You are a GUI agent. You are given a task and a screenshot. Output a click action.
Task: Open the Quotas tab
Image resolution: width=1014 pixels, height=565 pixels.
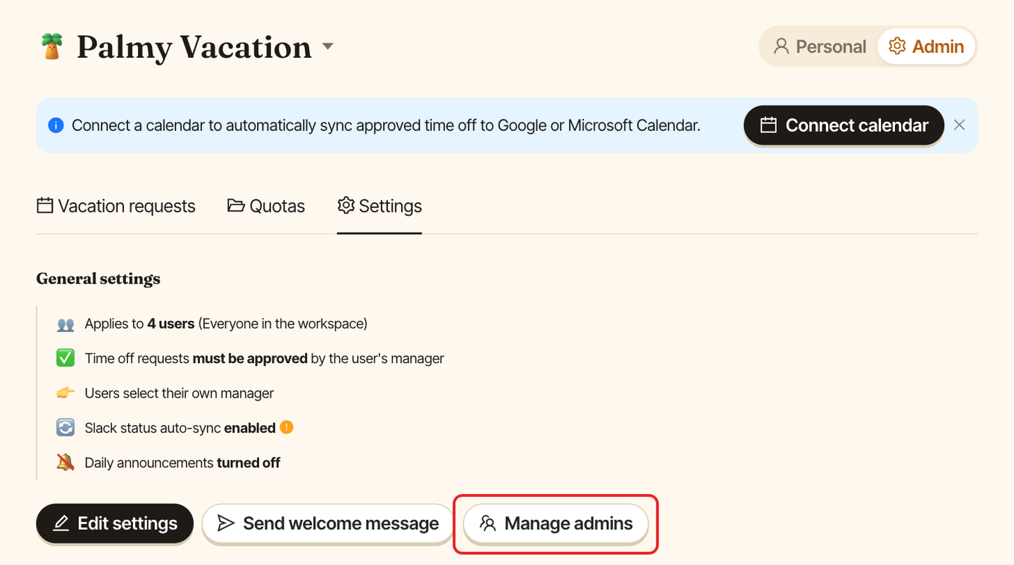[x=266, y=206]
